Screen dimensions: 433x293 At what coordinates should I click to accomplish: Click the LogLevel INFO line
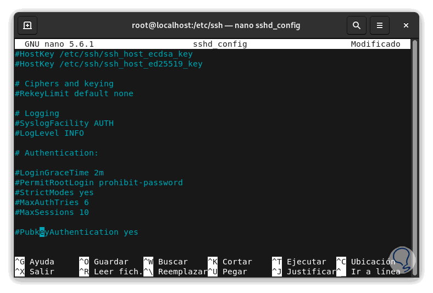[49, 133]
